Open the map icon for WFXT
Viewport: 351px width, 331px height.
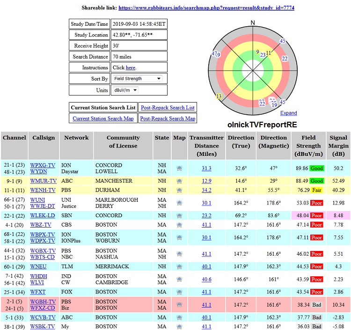point(179,292)
